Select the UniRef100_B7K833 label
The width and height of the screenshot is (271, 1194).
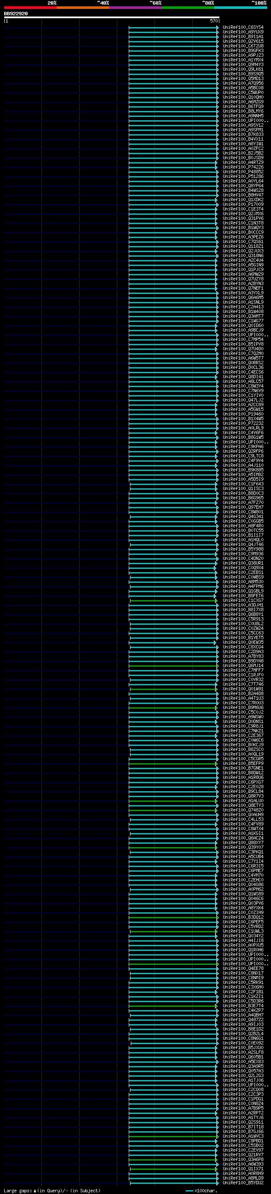click(x=243, y=134)
